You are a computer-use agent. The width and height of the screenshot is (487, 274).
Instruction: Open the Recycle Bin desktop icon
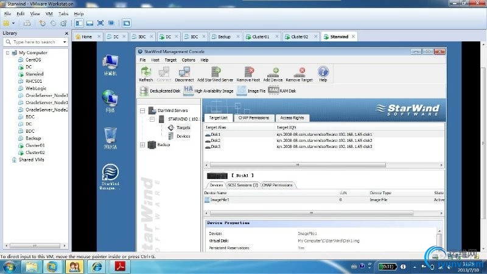click(110, 138)
